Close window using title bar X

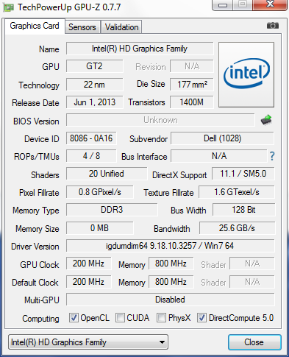coord(270,4)
